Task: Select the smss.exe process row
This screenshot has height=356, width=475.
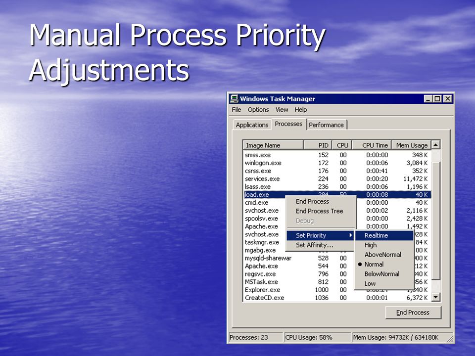Action: [337, 155]
